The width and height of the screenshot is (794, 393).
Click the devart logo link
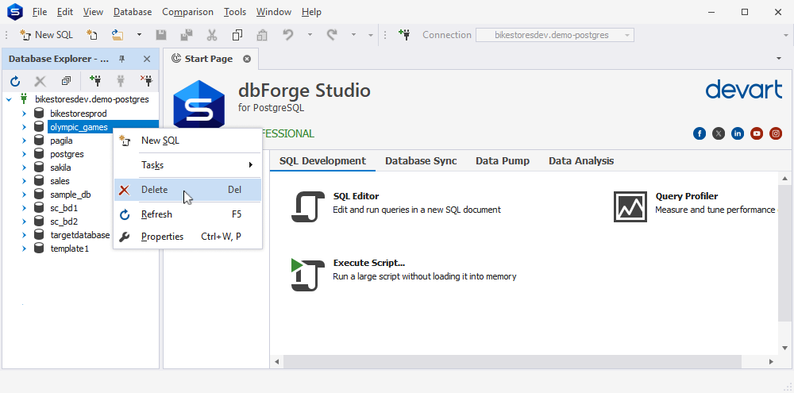[743, 91]
